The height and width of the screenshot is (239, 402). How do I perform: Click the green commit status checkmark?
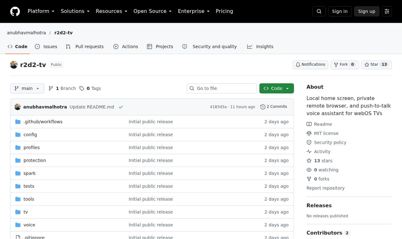pos(121,107)
